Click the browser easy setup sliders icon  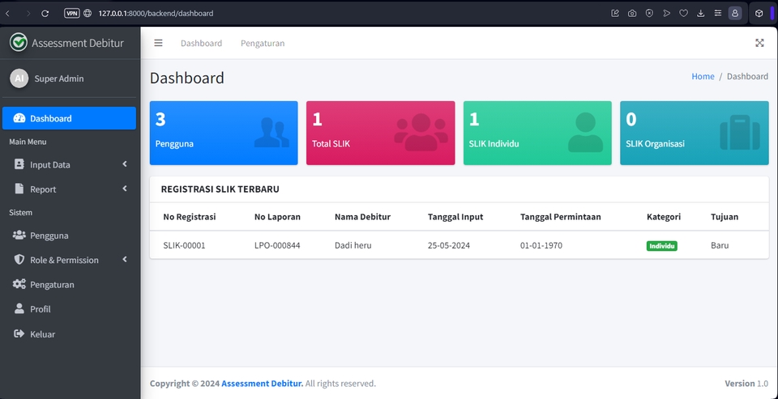[717, 14]
